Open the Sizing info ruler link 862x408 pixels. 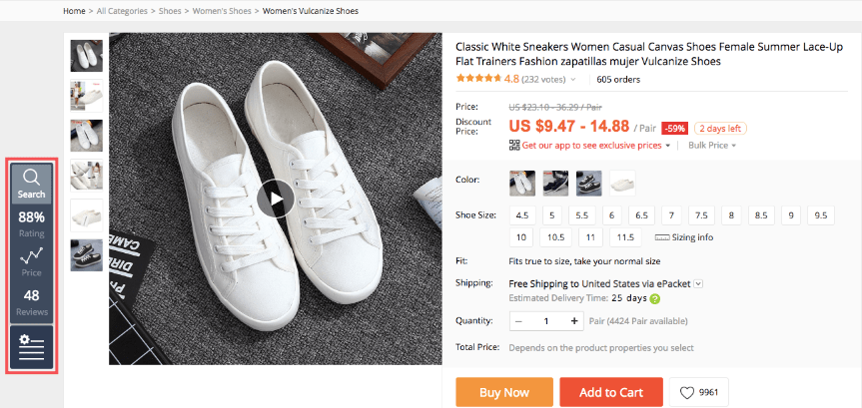click(x=684, y=237)
